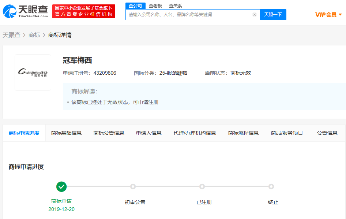
Task: Click the green checkmark for 商标申请 step
Action: tap(61, 187)
